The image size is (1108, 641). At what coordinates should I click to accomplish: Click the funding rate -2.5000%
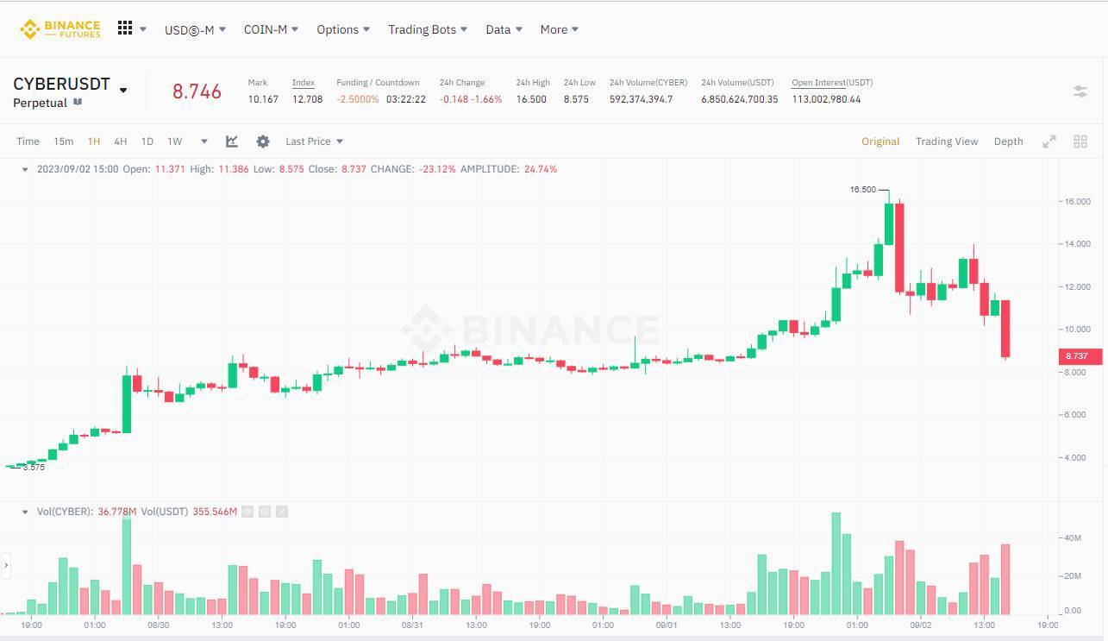[358, 99]
